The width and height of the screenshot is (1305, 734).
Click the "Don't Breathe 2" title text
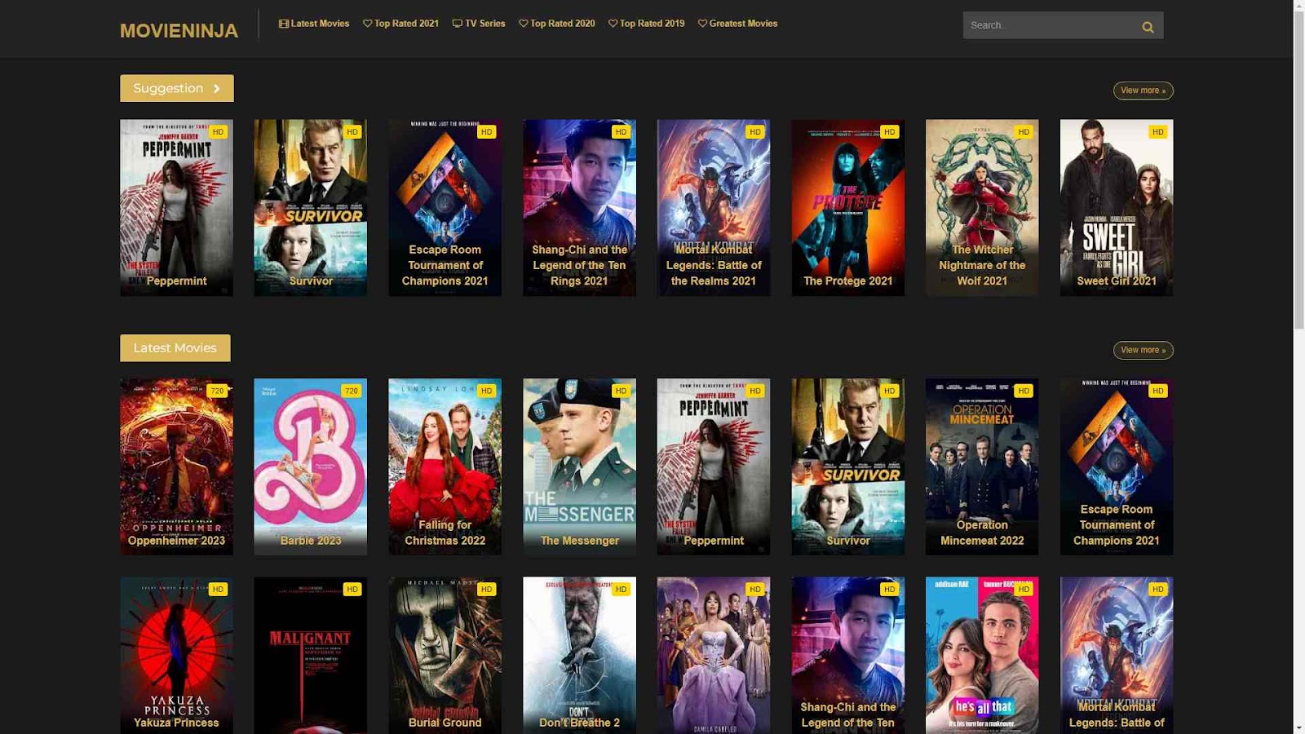coord(580,723)
